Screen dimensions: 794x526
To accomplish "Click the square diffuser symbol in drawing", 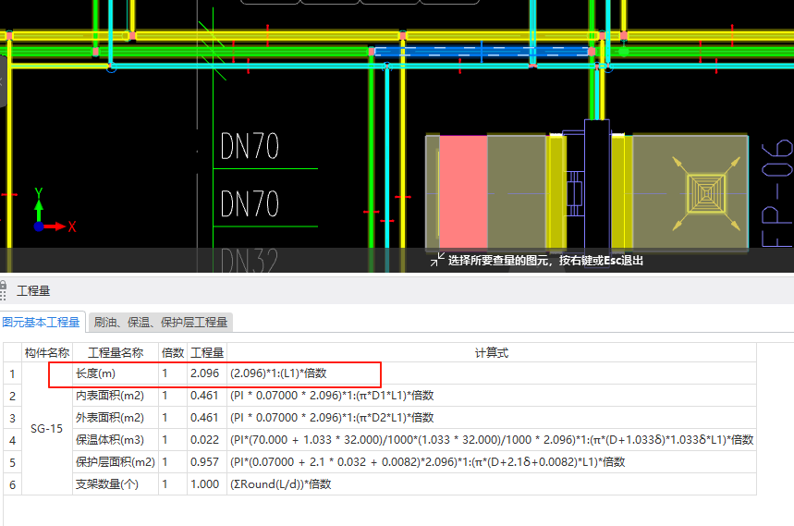I will pos(706,192).
